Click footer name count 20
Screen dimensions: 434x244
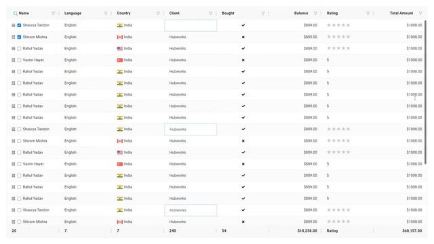14,230
